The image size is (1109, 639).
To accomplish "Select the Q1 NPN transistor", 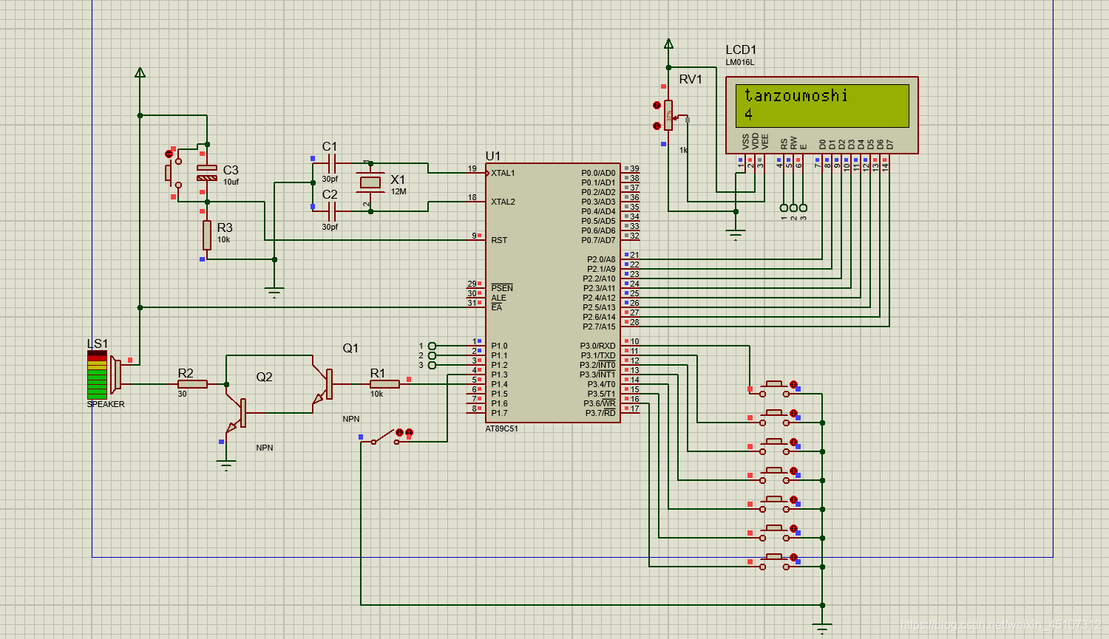I will pyautogui.click(x=324, y=384).
